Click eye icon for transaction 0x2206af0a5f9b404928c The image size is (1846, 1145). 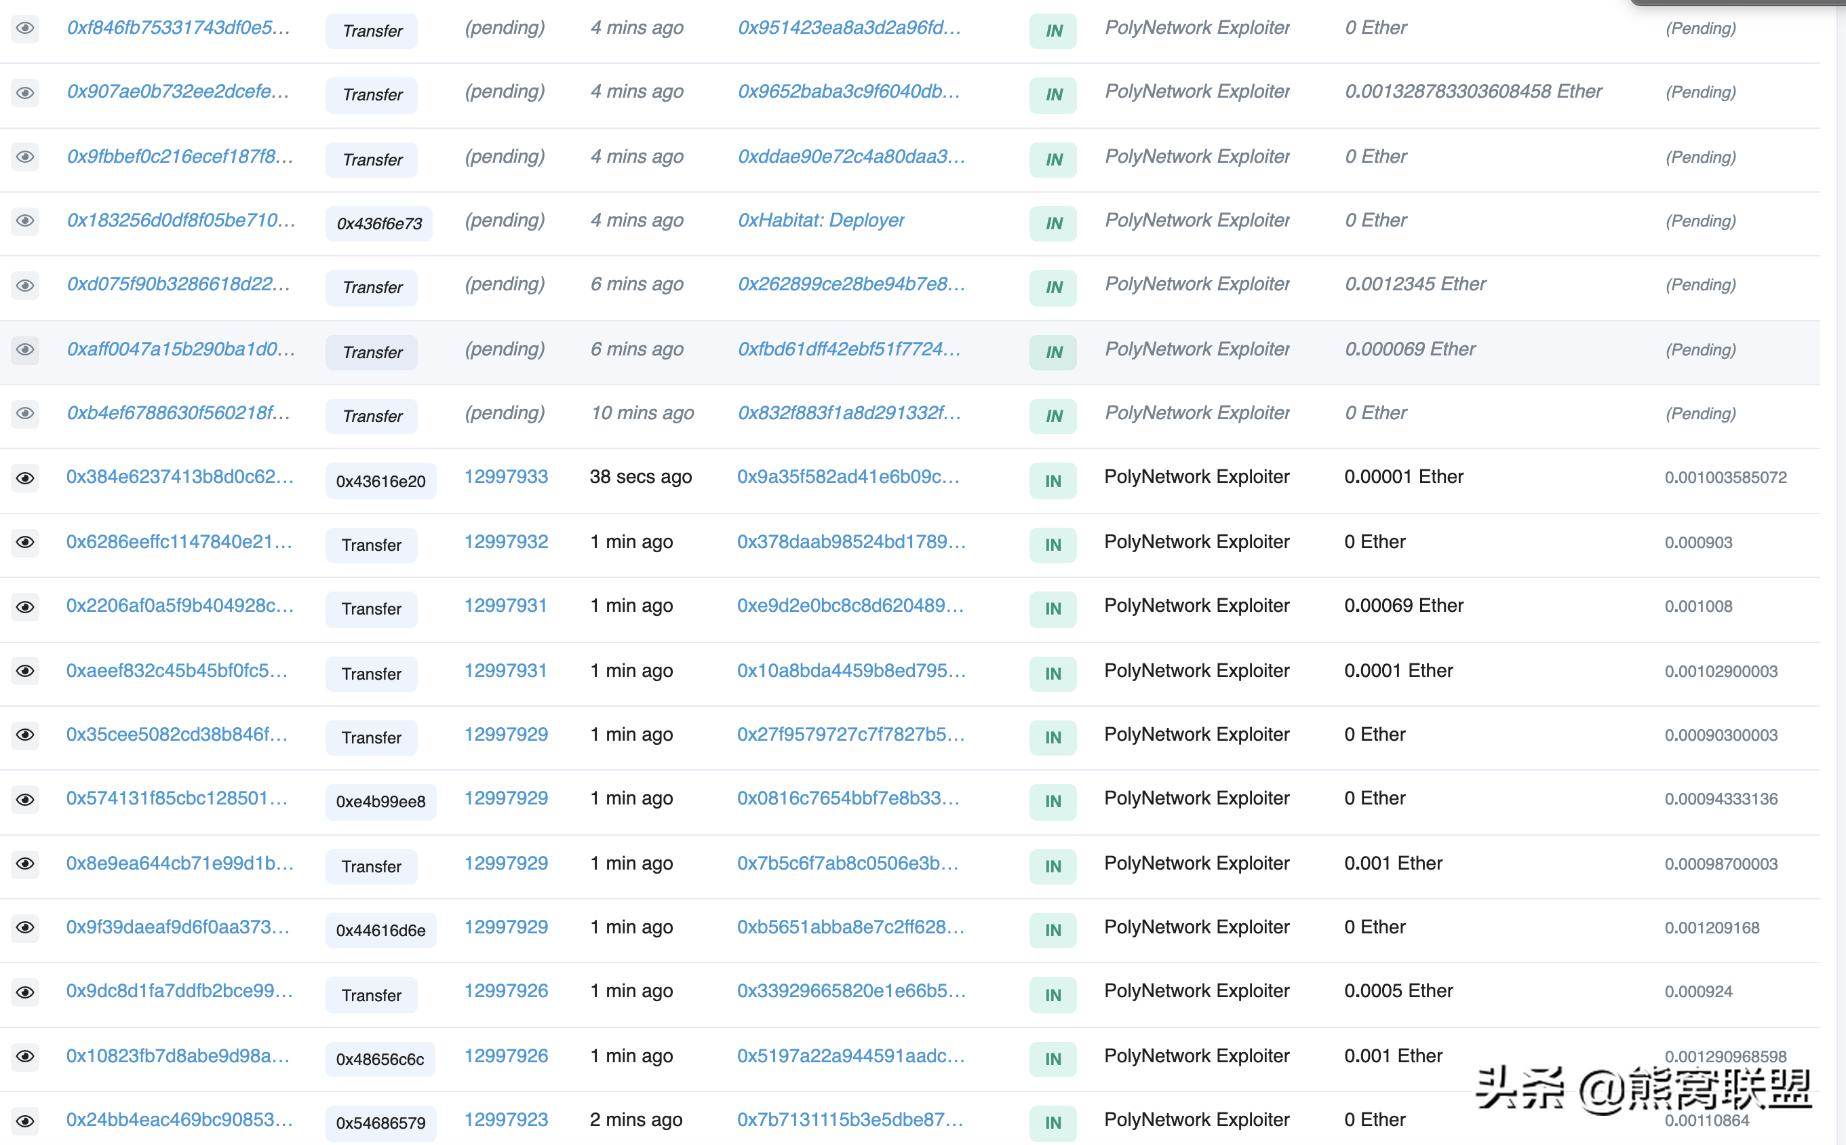[x=25, y=606]
